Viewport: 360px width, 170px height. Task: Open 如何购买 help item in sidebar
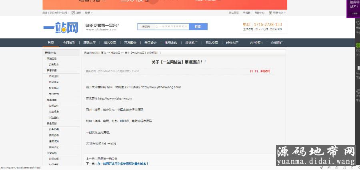tap(54, 82)
